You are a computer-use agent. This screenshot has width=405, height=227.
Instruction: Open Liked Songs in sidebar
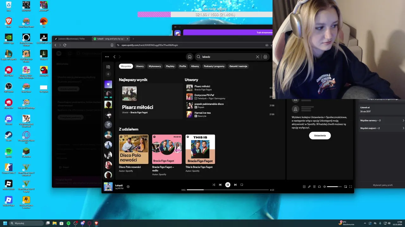click(108, 84)
